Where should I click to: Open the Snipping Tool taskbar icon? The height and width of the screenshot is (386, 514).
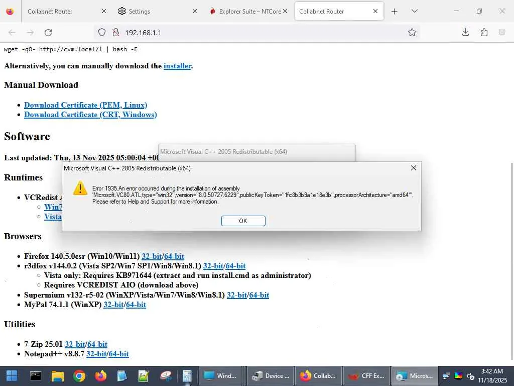[x=166, y=376]
